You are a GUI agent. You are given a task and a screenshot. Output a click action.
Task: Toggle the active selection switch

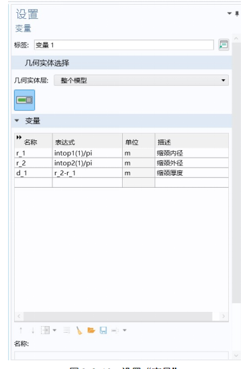pyautogui.click(x=24, y=100)
